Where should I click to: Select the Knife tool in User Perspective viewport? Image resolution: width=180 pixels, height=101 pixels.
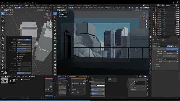[x=3, y=58]
